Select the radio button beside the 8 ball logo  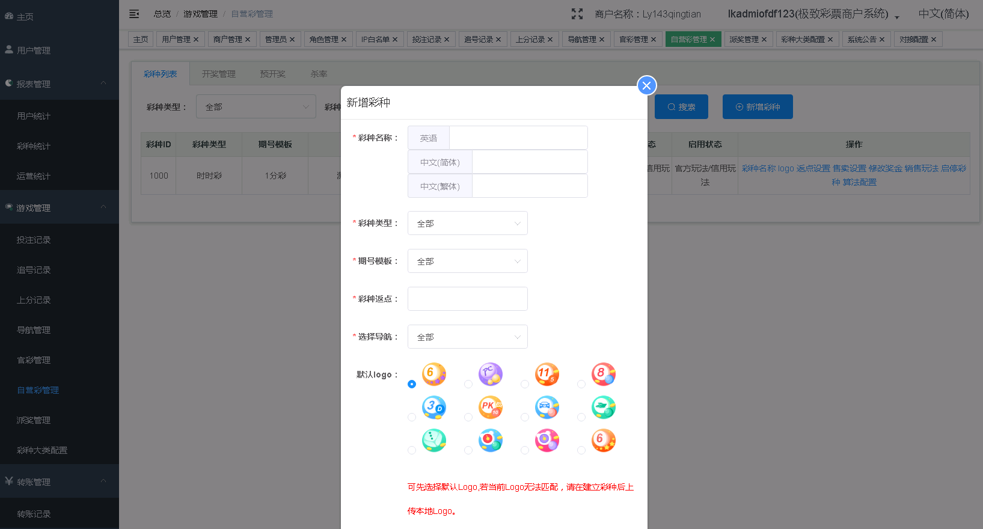[581, 384]
